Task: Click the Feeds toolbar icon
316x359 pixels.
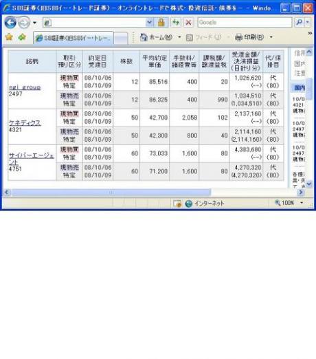Action: [x=190, y=38]
